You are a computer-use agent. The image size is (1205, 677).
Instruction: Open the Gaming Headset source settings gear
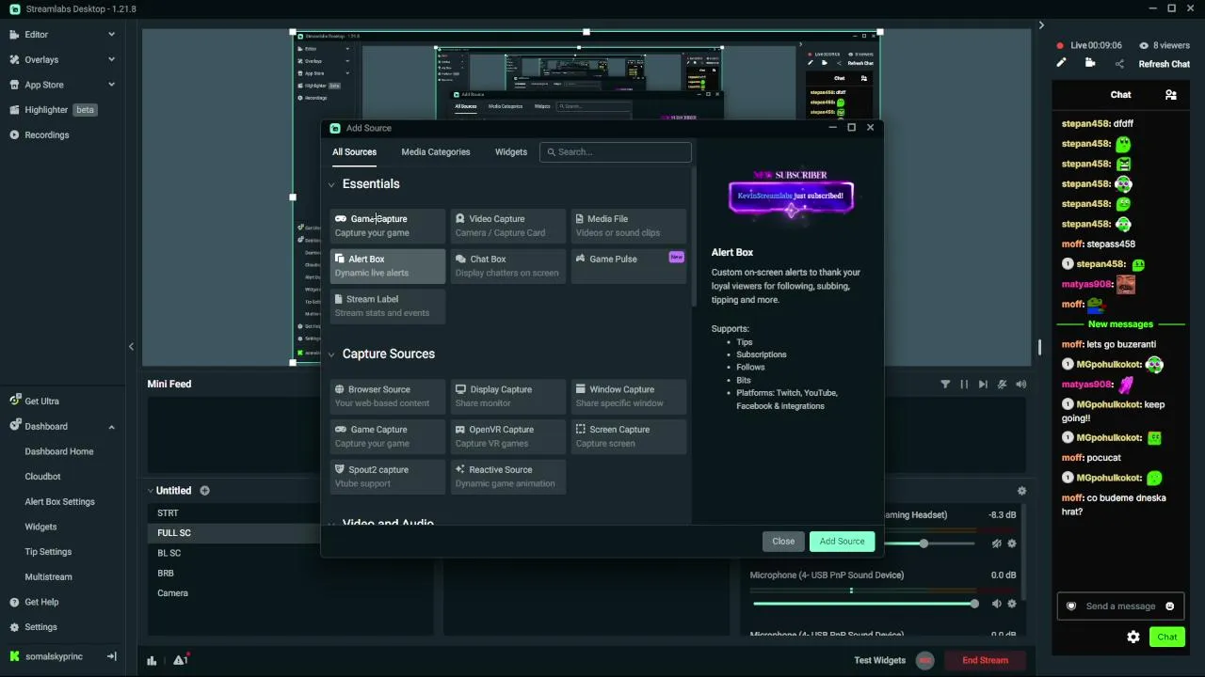click(1012, 543)
